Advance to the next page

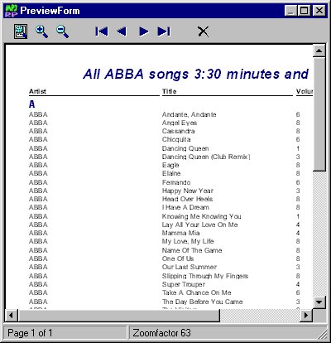(x=144, y=31)
